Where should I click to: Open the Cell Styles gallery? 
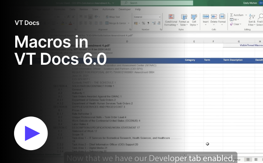[194, 20]
